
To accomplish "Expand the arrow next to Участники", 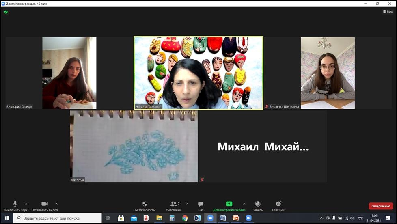I will (x=187, y=204).
